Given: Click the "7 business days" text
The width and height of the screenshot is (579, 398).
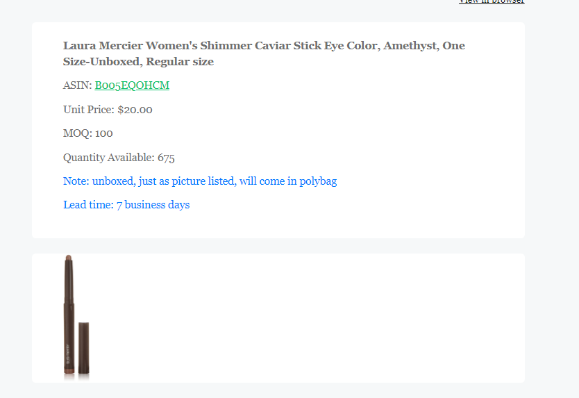Looking at the screenshot, I should pyautogui.click(x=153, y=205).
